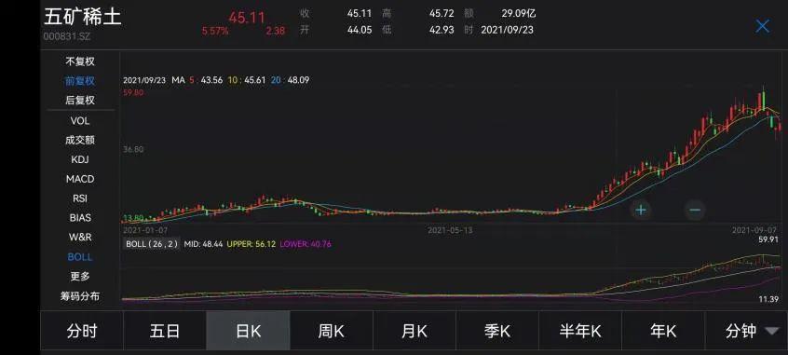Open 筹码分布 chip distribution view
The height and width of the screenshot is (355, 788).
pos(80,296)
